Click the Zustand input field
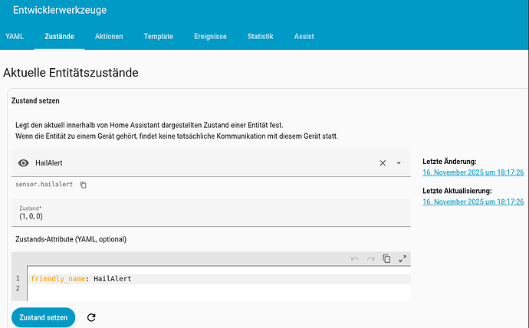The height and width of the screenshot is (328, 529). coord(211,213)
